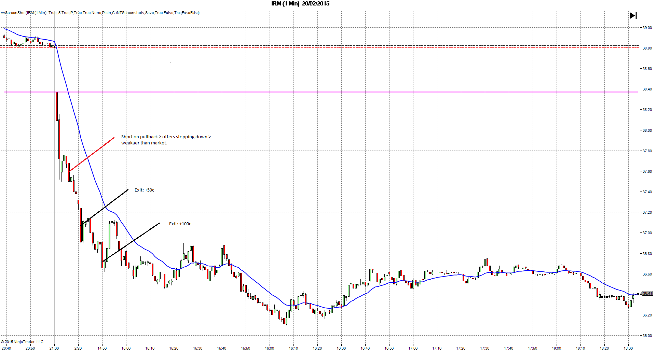
Task: Click the 36.80 price axis label
Action: click(x=647, y=254)
